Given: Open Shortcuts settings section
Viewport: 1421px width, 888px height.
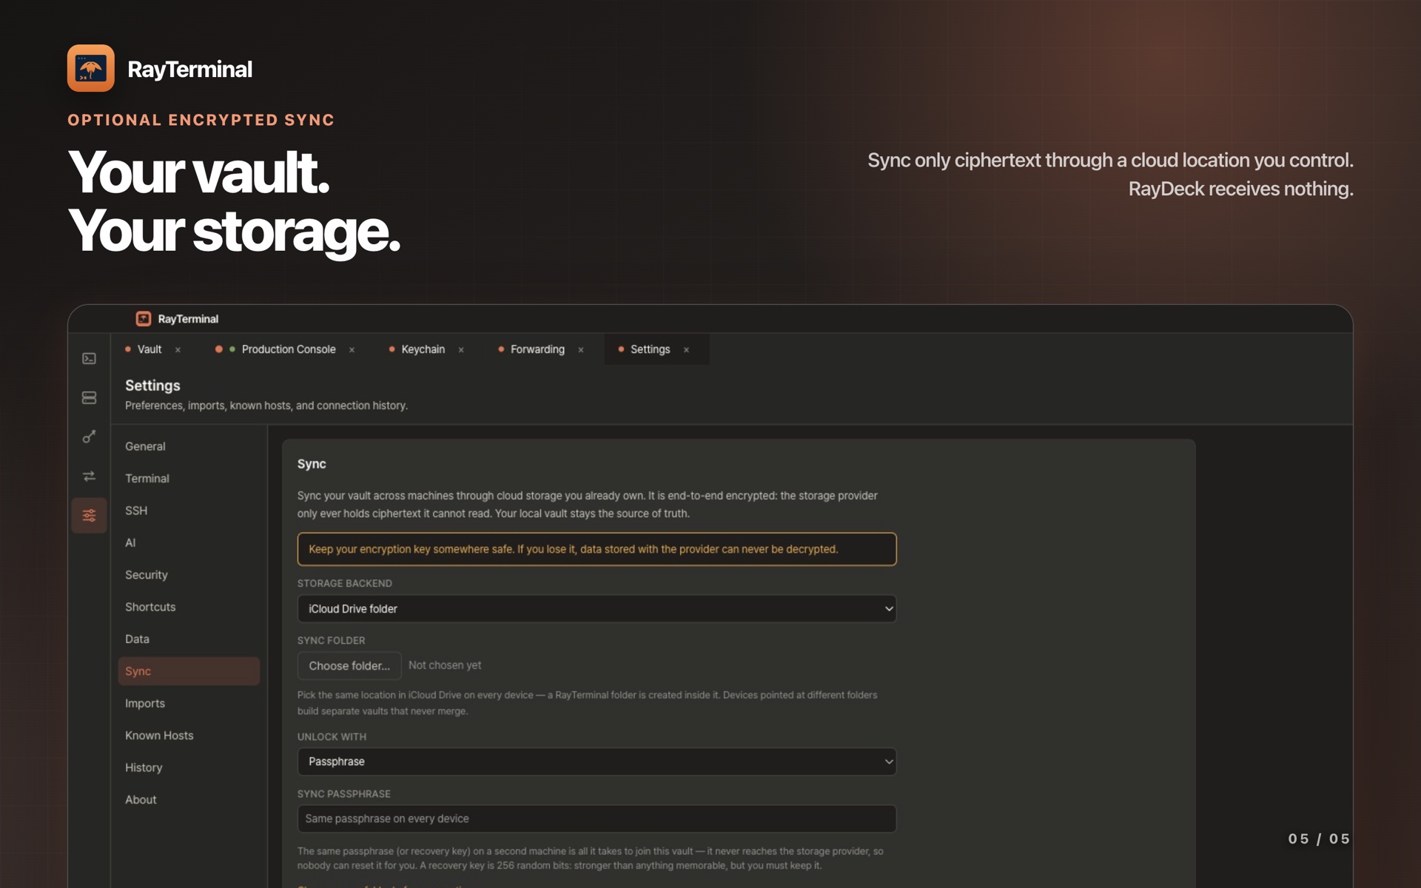Looking at the screenshot, I should pos(189,607).
